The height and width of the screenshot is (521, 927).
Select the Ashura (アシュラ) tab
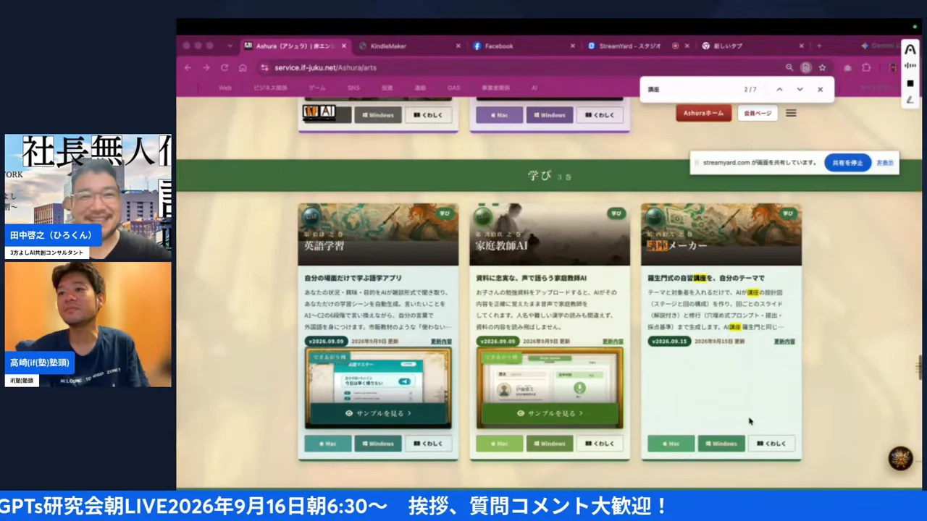pos(295,46)
